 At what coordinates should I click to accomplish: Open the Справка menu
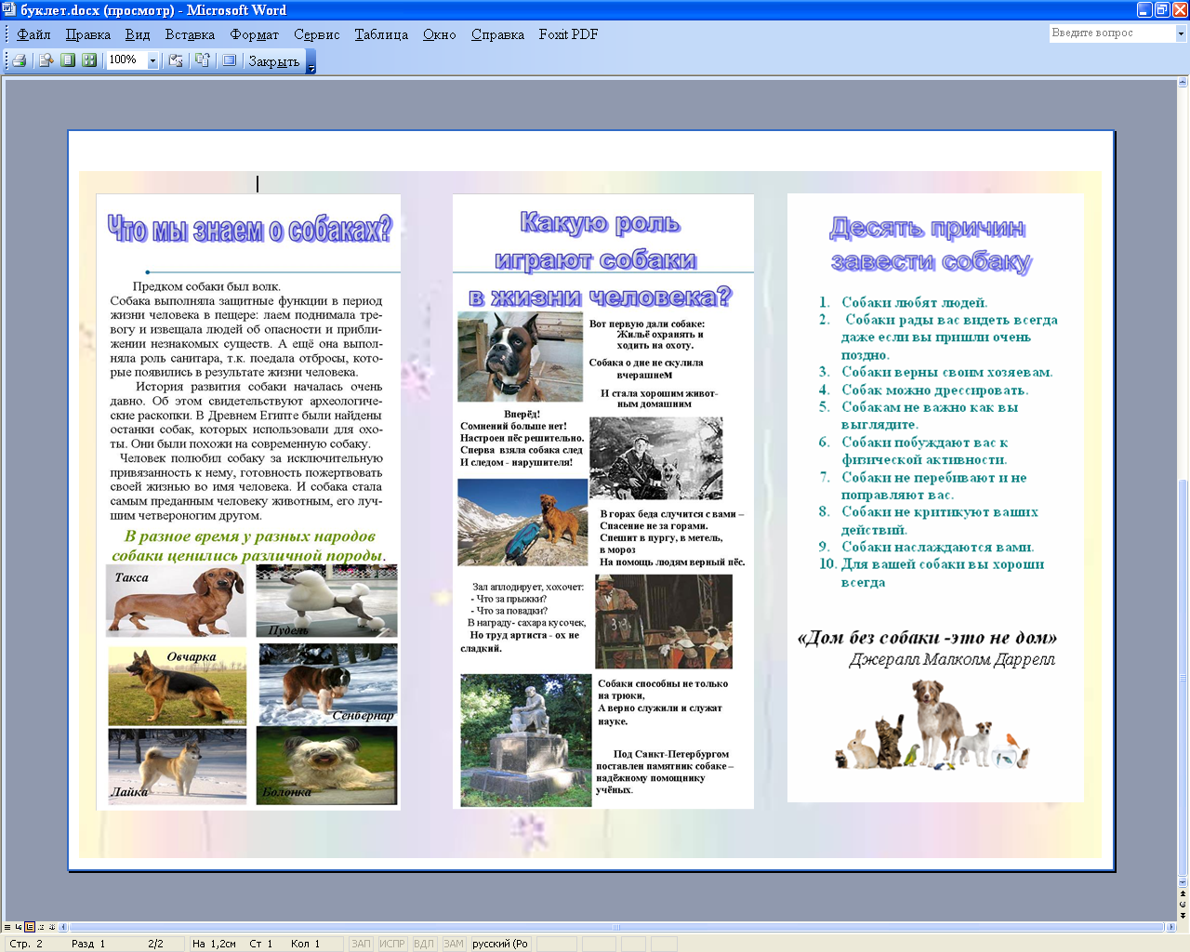point(497,34)
